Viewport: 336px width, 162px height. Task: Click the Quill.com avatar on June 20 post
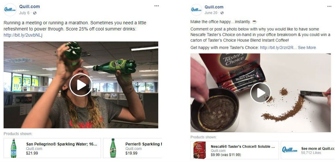(196, 10)
